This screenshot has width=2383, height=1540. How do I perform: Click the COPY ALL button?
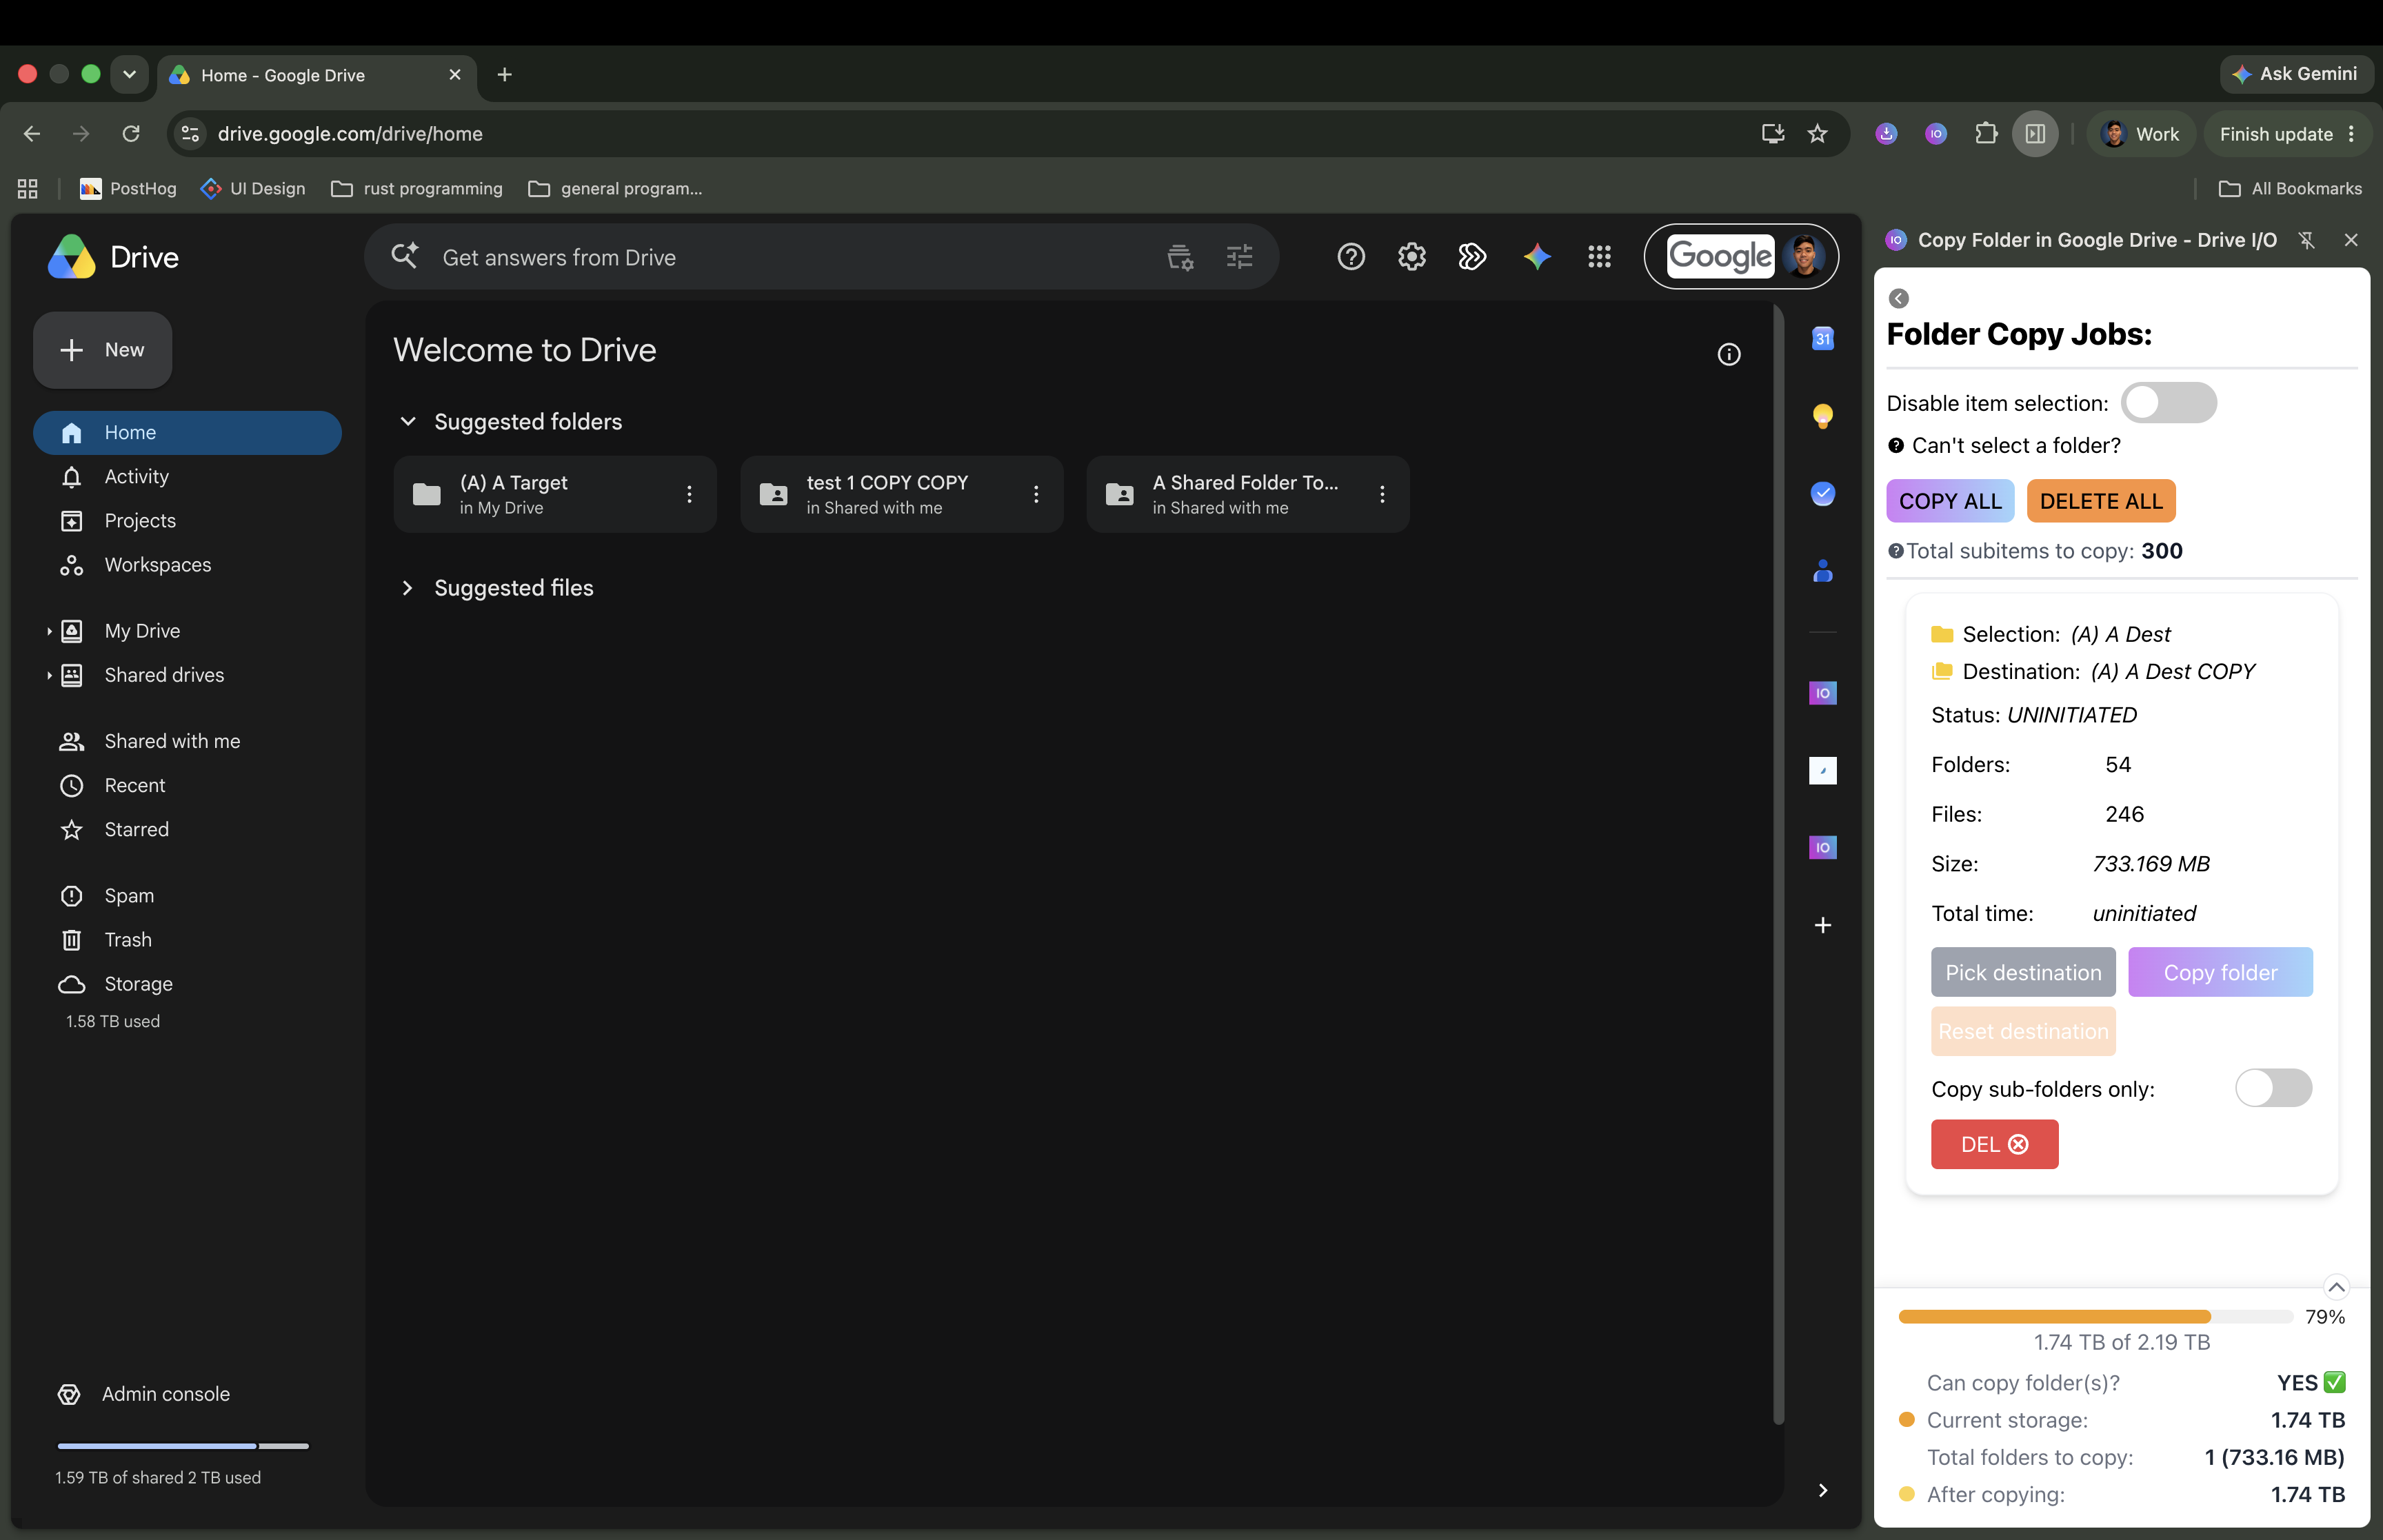tap(1949, 501)
